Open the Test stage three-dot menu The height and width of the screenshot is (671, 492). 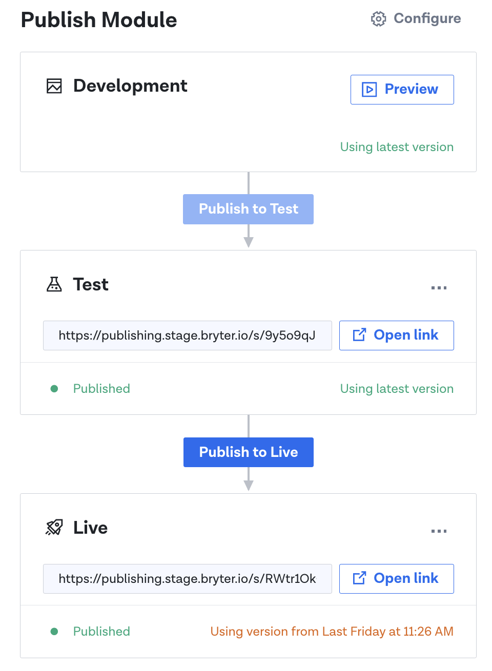tap(439, 288)
